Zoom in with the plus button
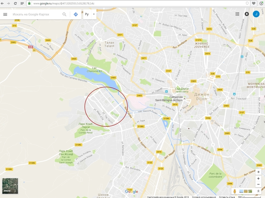 [258, 178]
